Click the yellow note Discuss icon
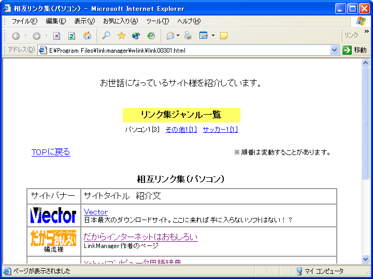 pyautogui.click(x=224, y=36)
